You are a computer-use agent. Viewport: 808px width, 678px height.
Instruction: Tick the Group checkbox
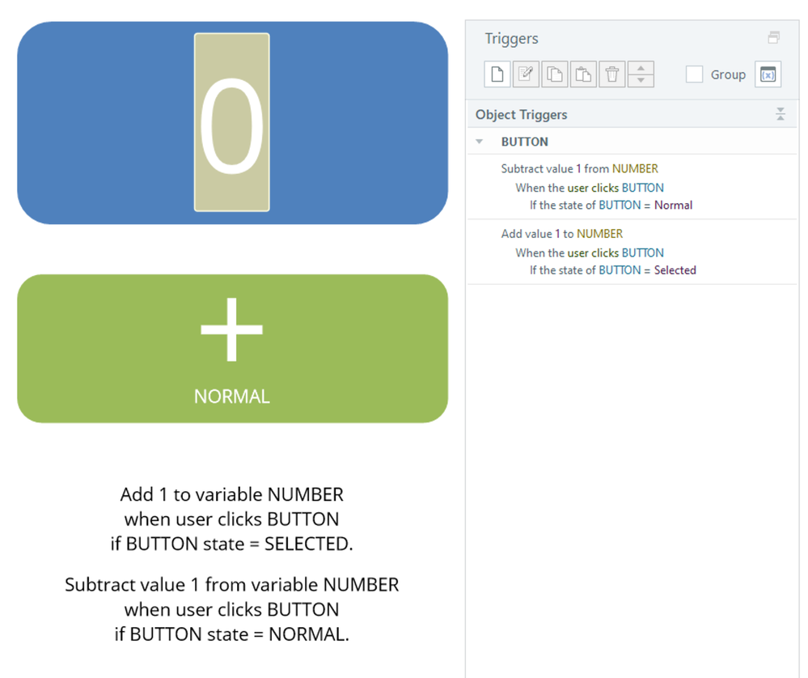[x=694, y=74]
